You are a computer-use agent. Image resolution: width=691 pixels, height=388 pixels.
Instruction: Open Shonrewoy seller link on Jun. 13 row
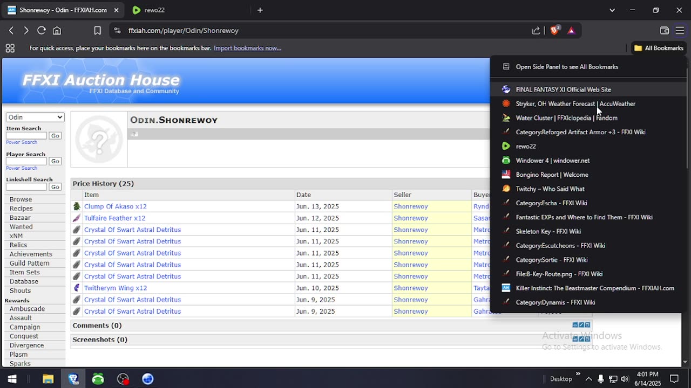click(411, 206)
